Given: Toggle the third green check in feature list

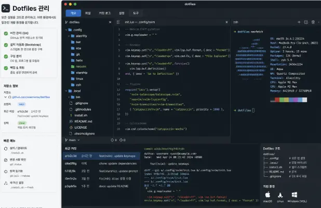Looking at the screenshot, I should [6, 57].
